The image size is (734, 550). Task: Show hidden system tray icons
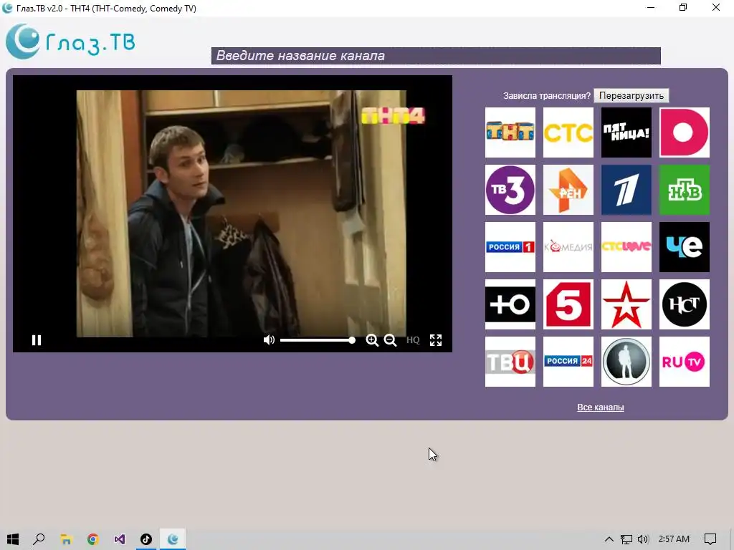[609, 539]
